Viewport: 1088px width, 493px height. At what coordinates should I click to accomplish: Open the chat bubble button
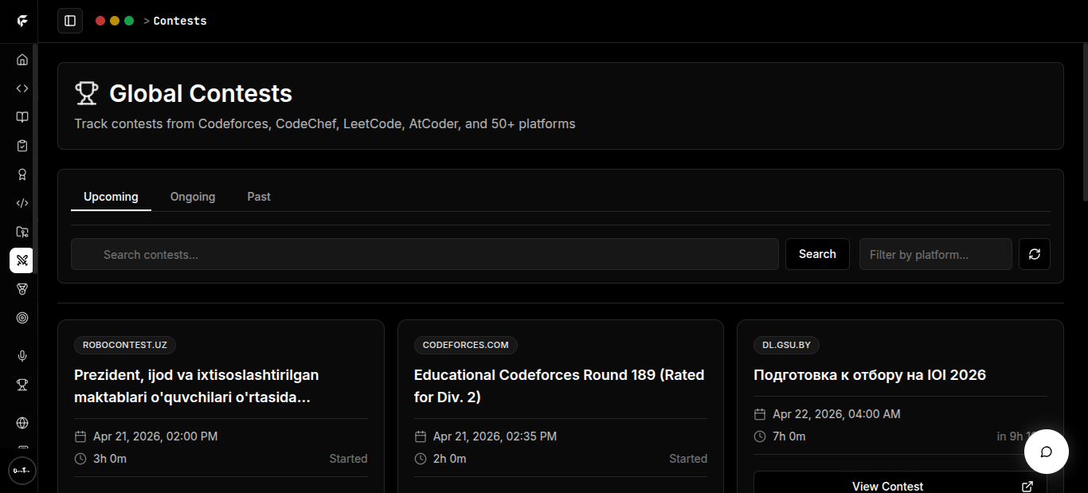pos(1046,452)
